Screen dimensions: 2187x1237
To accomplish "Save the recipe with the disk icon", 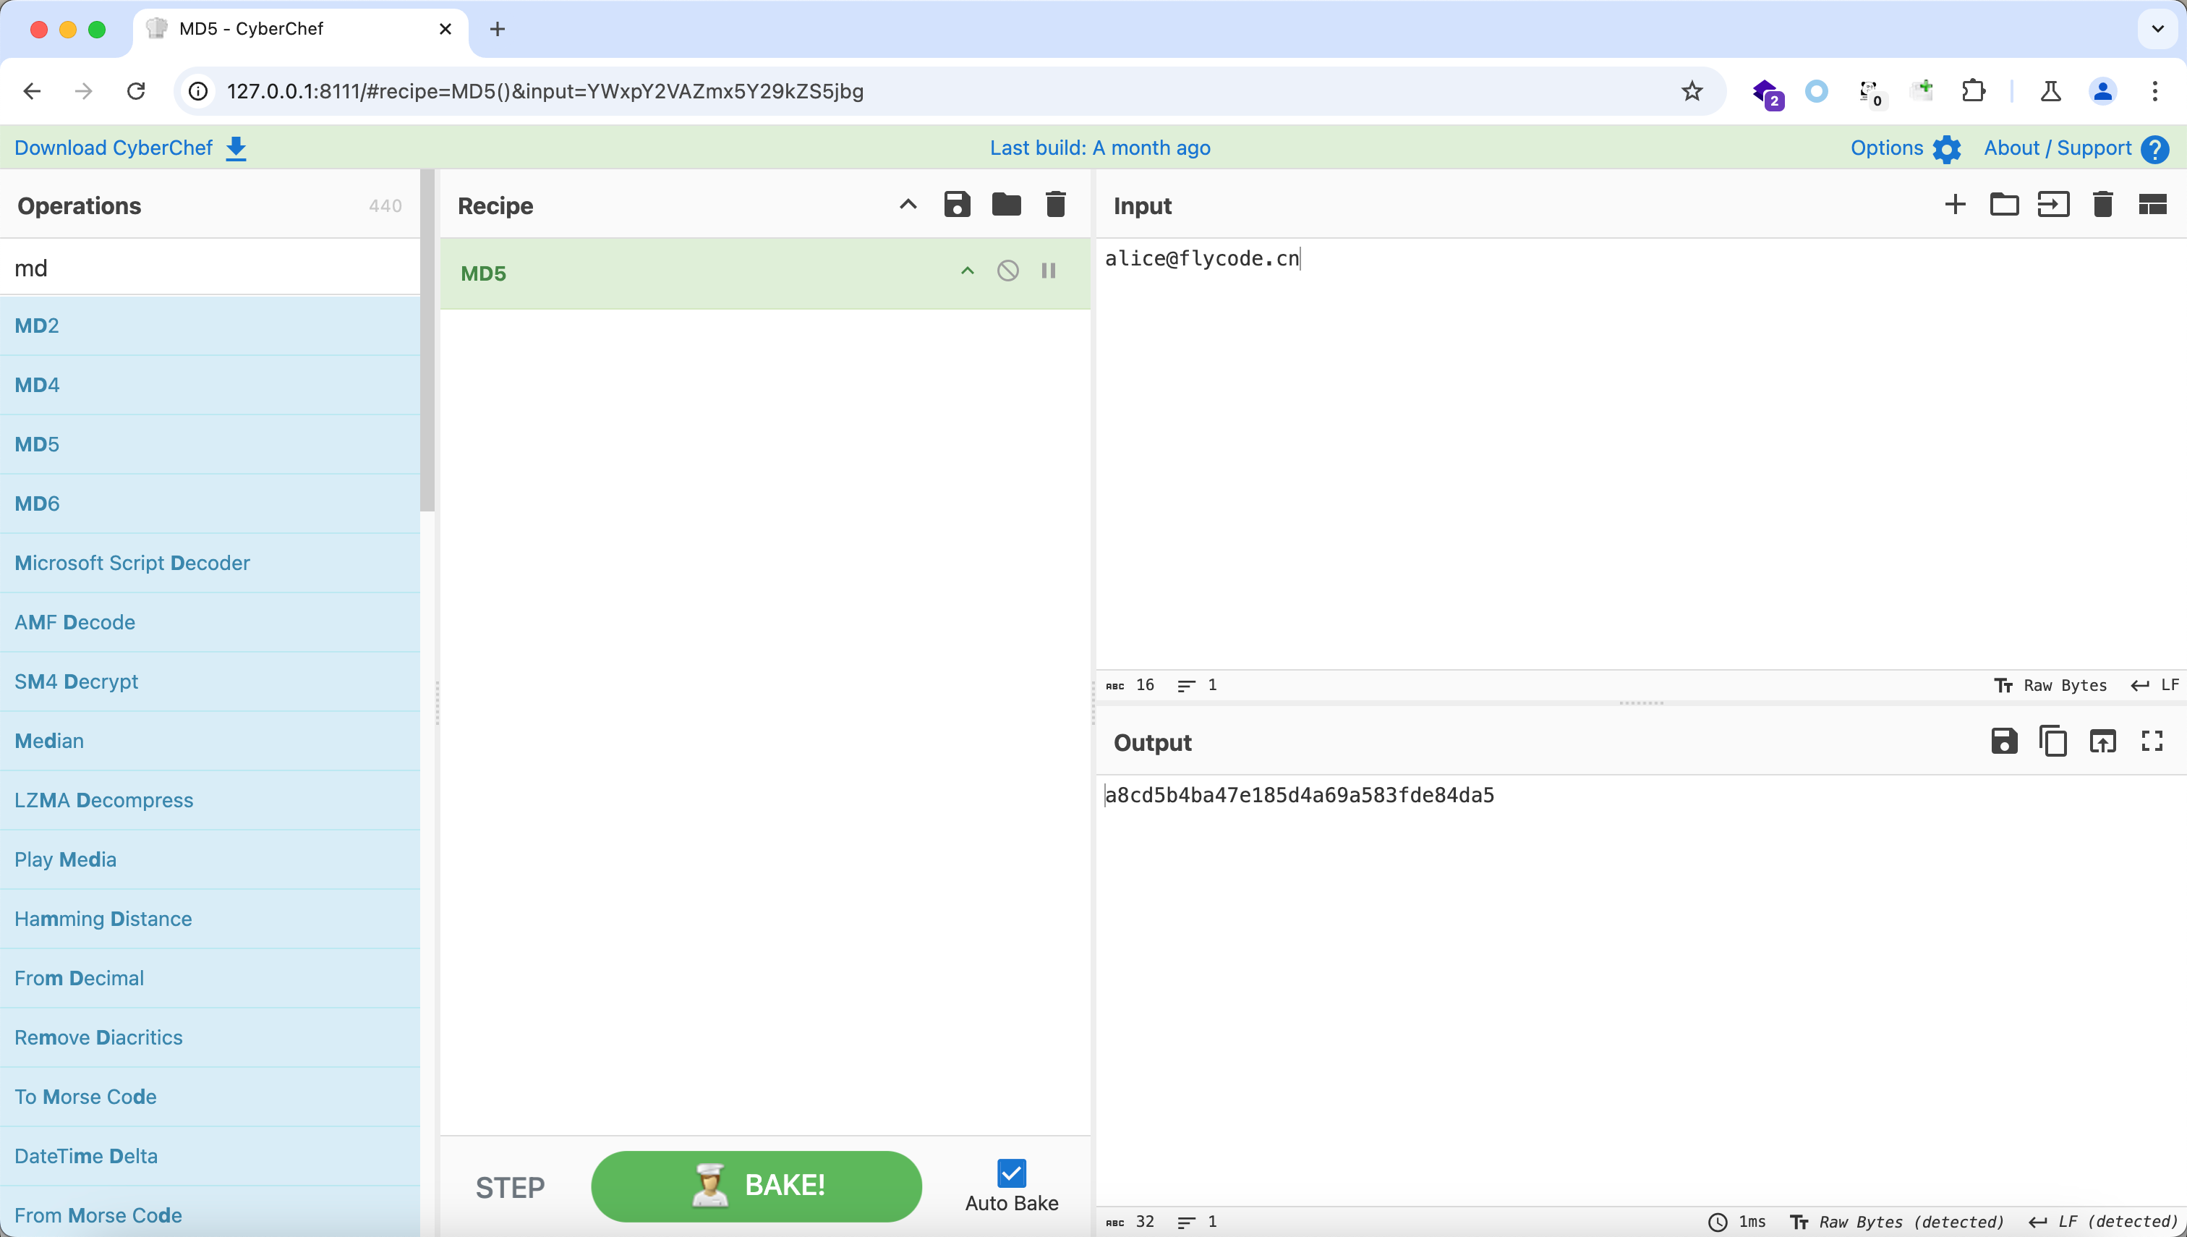I will (x=956, y=205).
